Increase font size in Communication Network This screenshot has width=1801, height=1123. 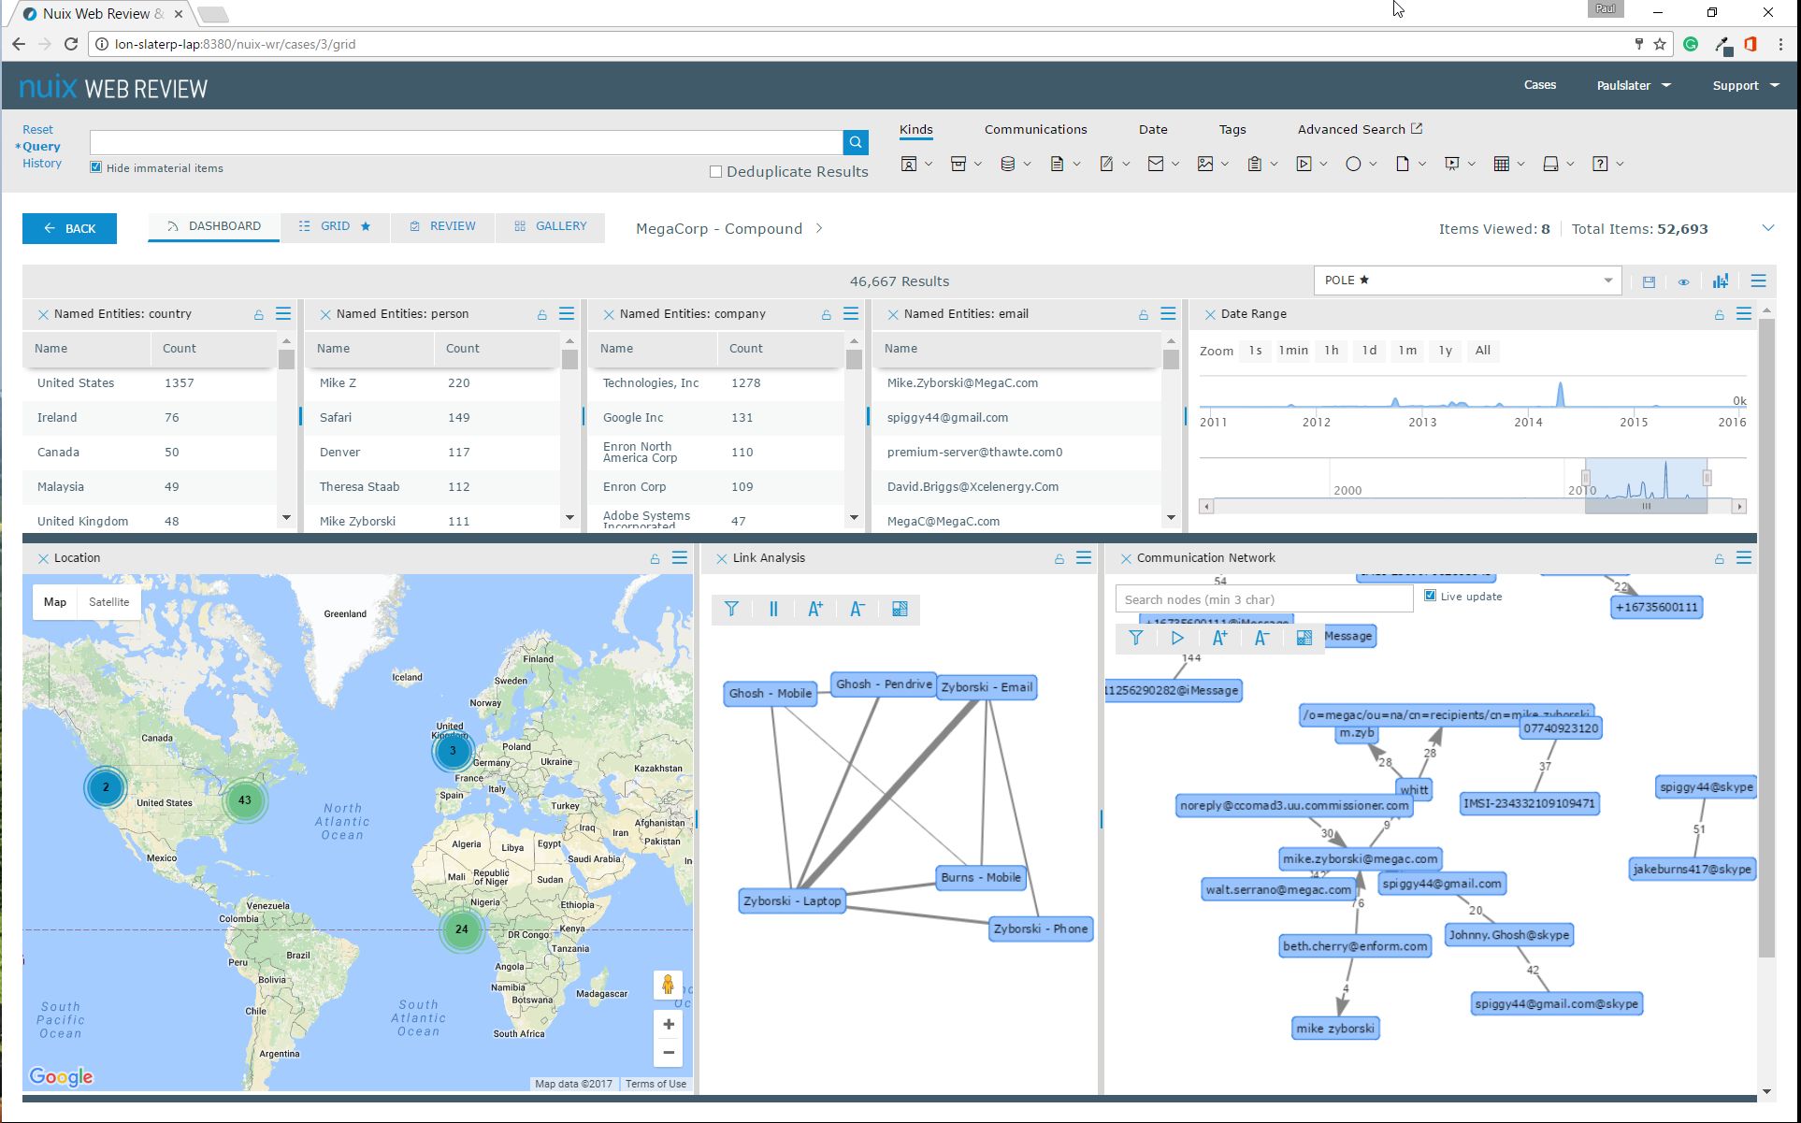1219,638
